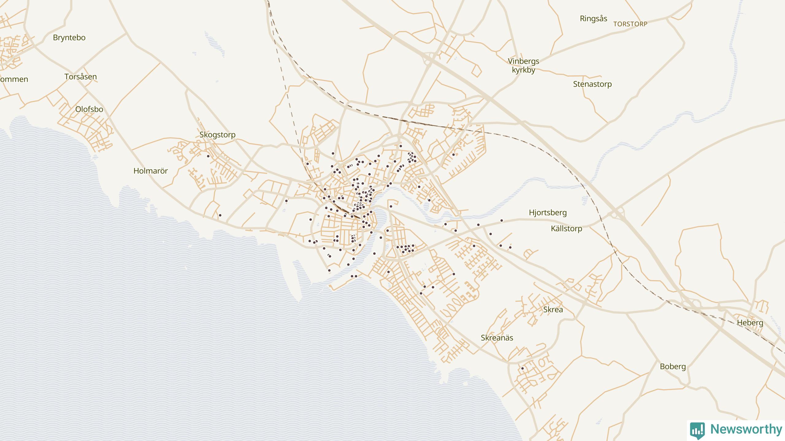This screenshot has height=441, width=785.
Task: Click the Hjortsberg place label
Action: [548, 213]
